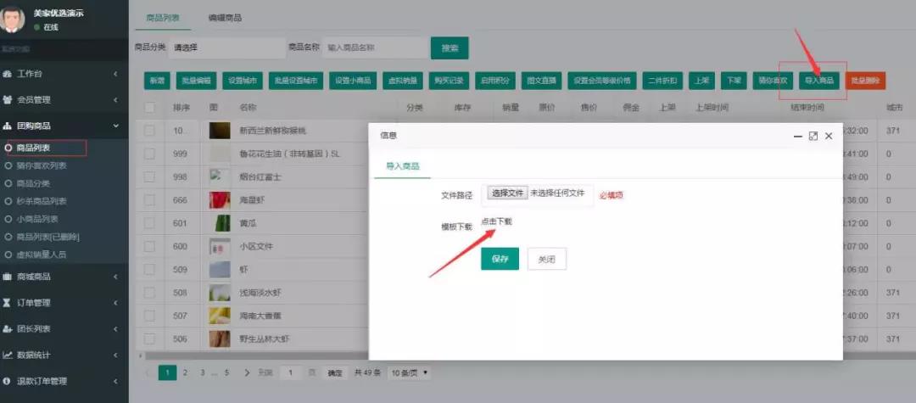Switch to the 编辑商品 tab
The height and width of the screenshot is (403, 916).
(225, 18)
